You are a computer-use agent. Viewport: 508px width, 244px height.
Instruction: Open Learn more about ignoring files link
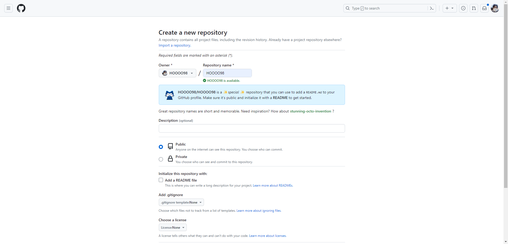point(259,211)
